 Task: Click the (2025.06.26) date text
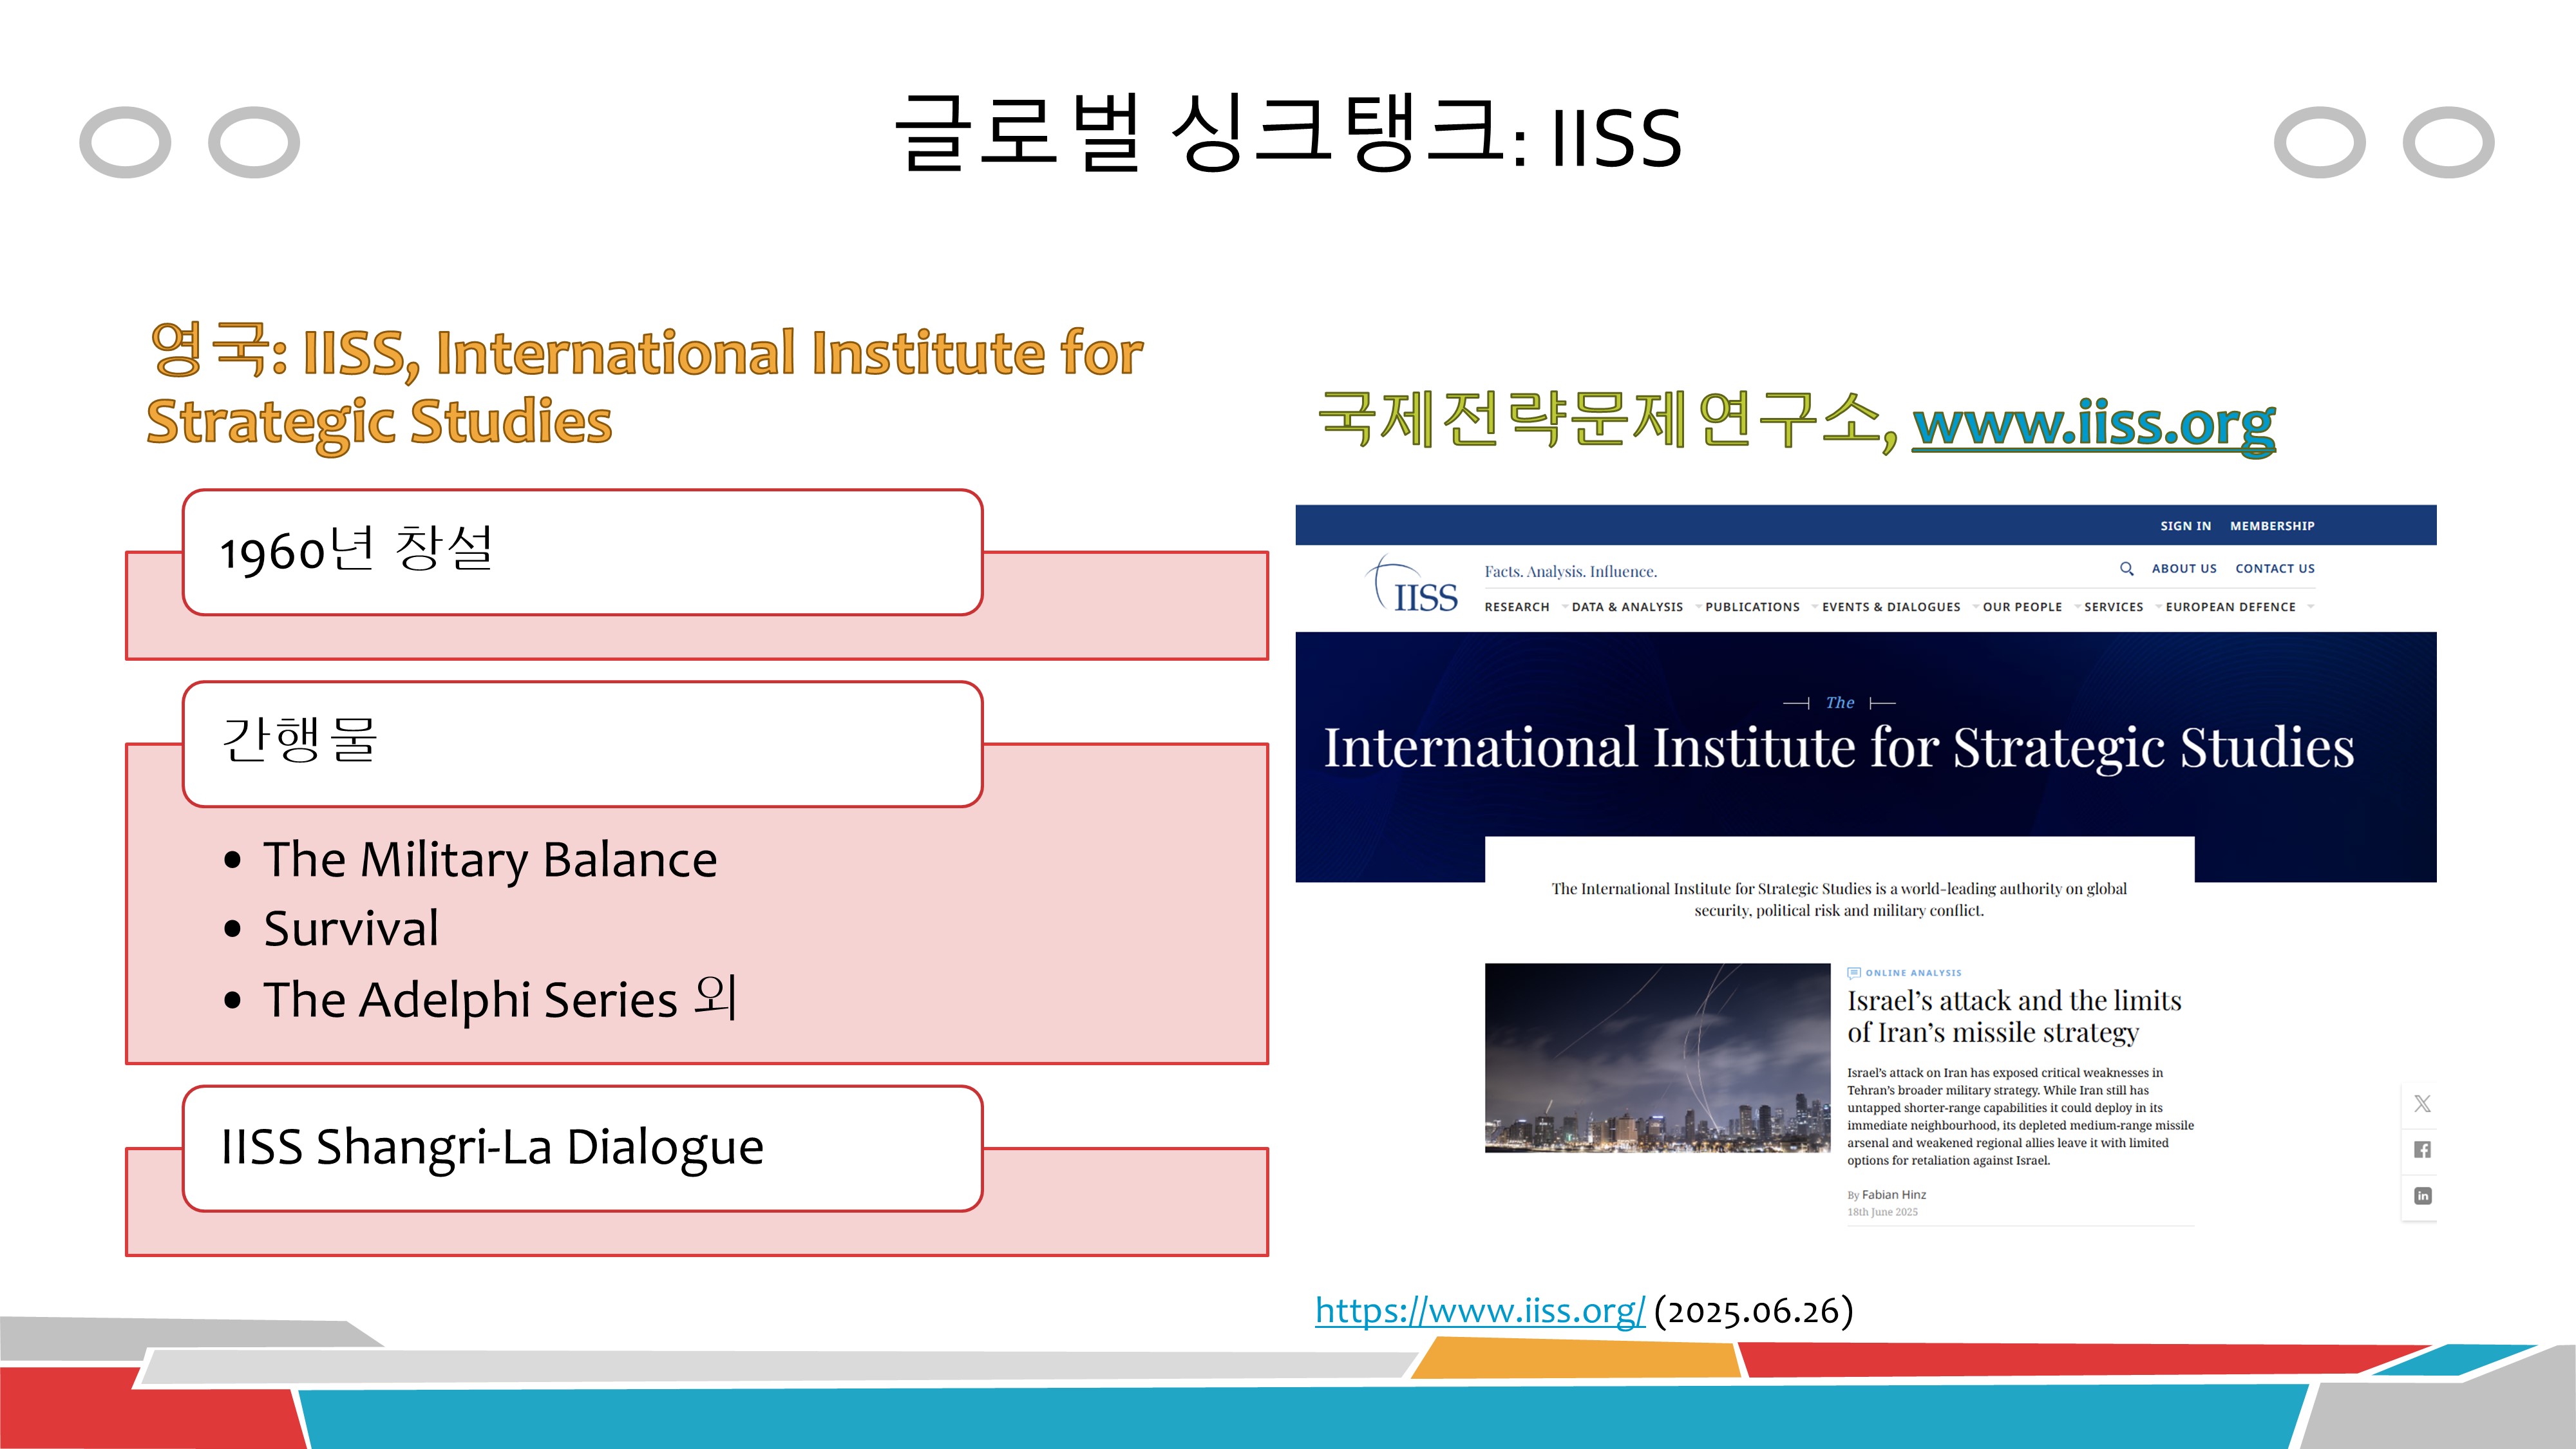[x=1753, y=1311]
